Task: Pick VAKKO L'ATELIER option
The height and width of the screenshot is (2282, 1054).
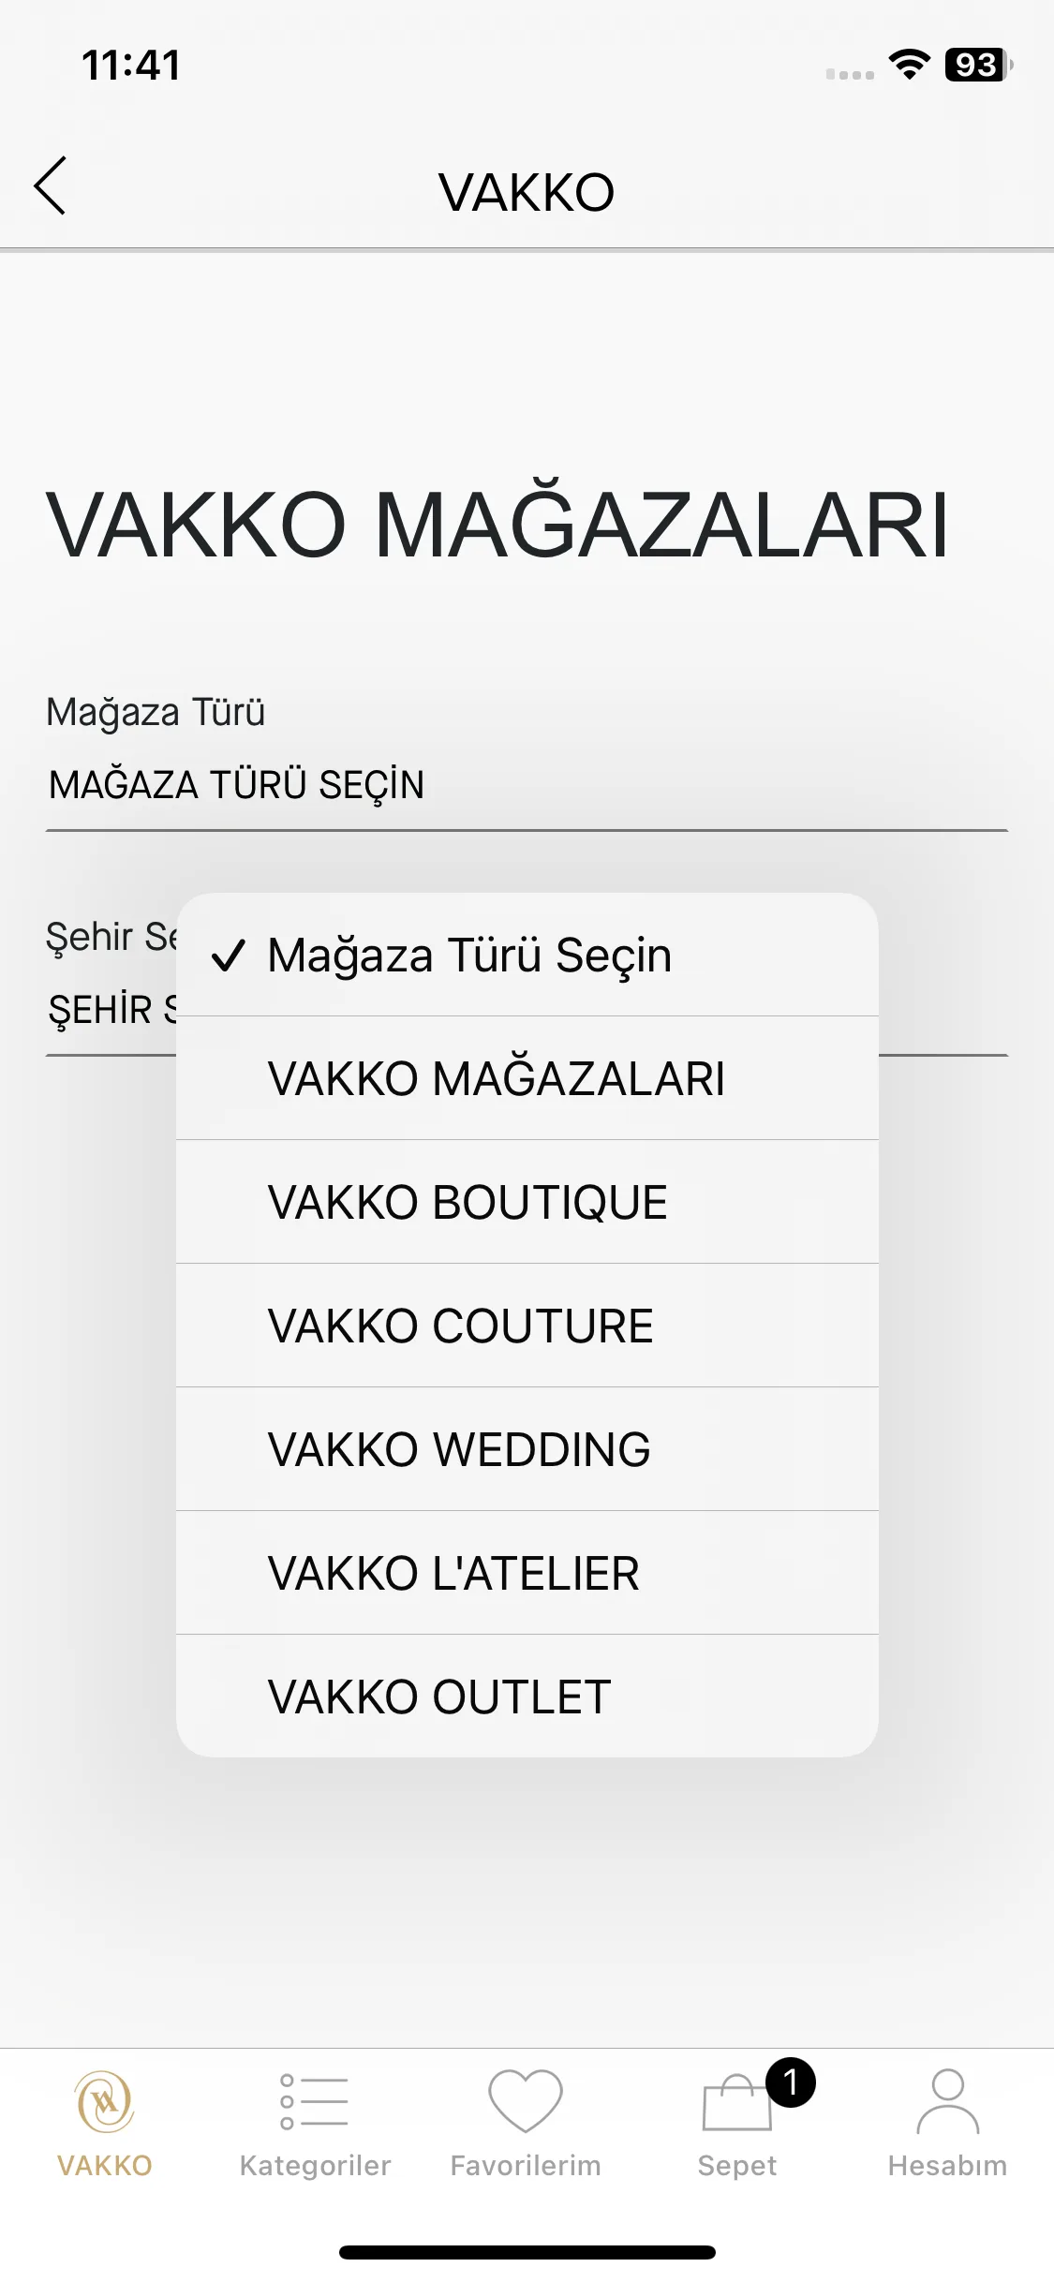Action: click(x=527, y=1573)
